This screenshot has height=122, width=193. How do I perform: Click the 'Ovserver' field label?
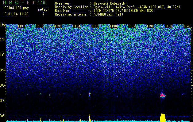62,3
